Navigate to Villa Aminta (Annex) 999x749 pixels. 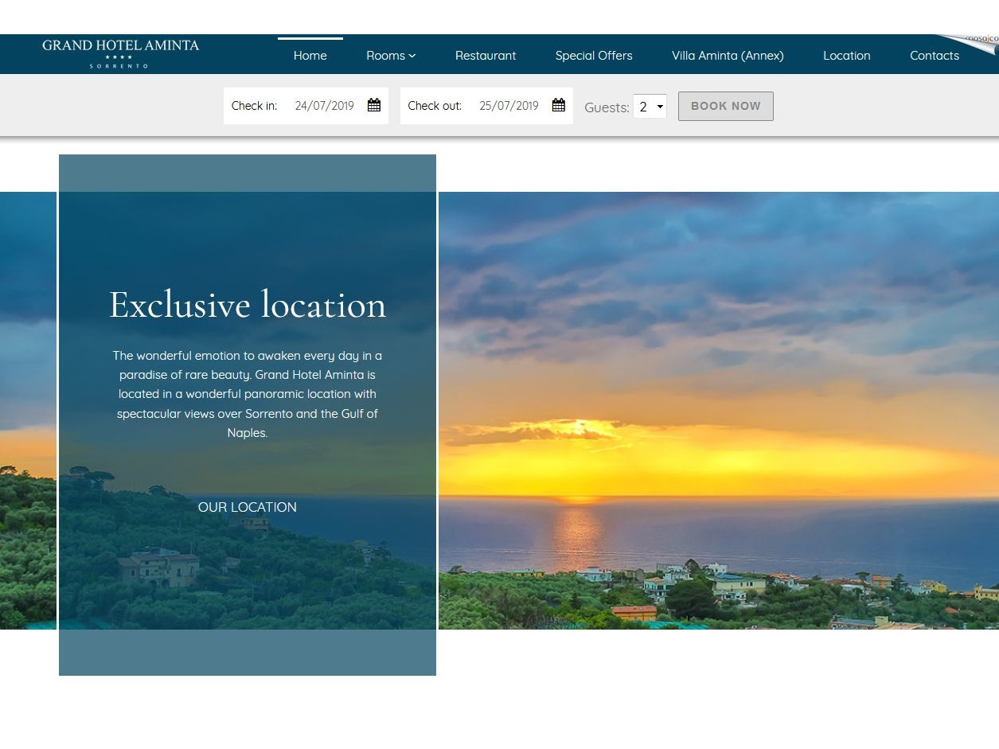click(728, 56)
